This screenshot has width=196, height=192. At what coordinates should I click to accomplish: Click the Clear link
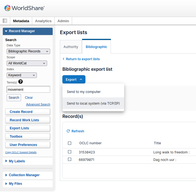[x=29, y=98]
